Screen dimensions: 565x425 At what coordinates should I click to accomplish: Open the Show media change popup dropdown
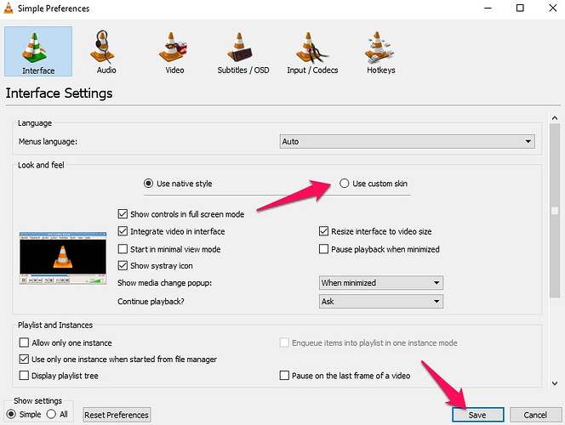[x=380, y=283]
